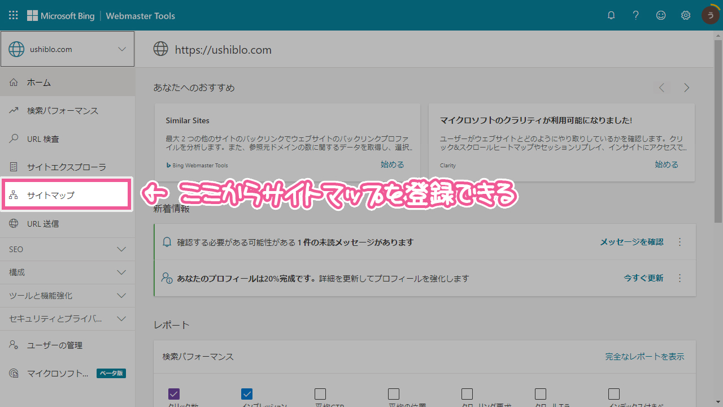This screenshot has width=723, height=407.
Task: Go to previous recommendation with left arrow
Action: coord(661,88)
